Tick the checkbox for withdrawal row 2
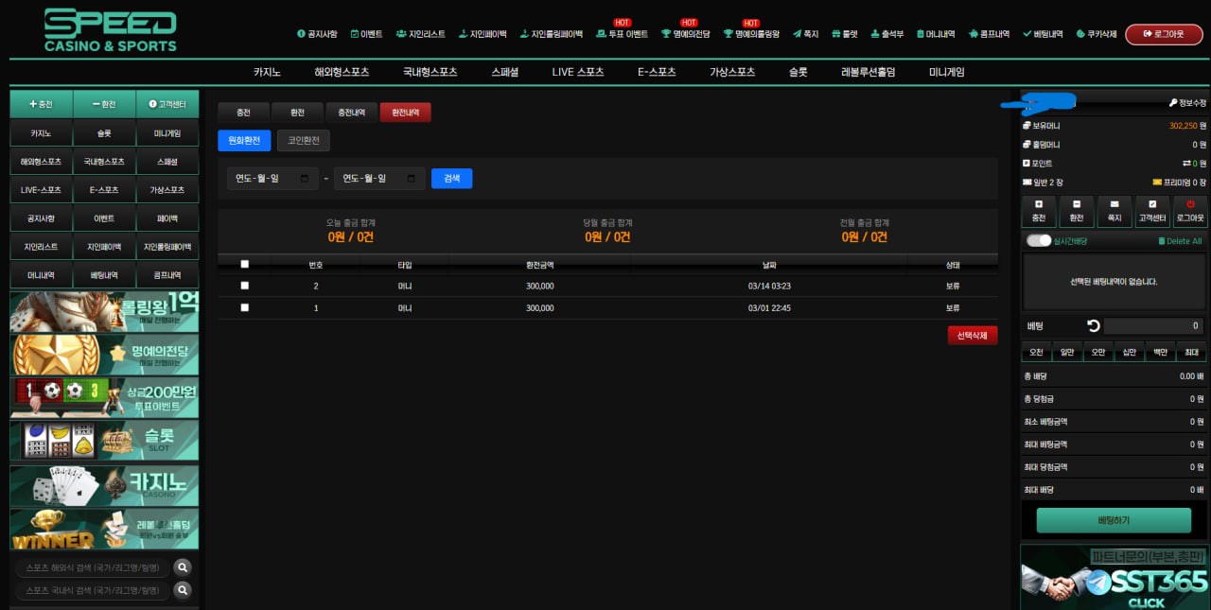Viewport: 1211px width, 610px height. click(245, 286)
